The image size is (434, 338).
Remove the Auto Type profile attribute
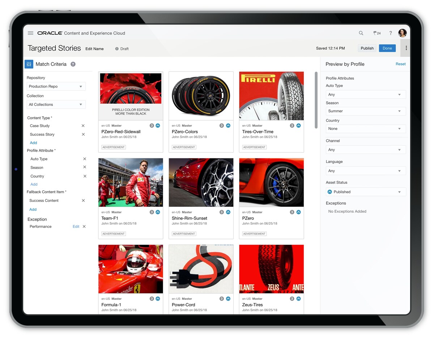tap(85, 159)
